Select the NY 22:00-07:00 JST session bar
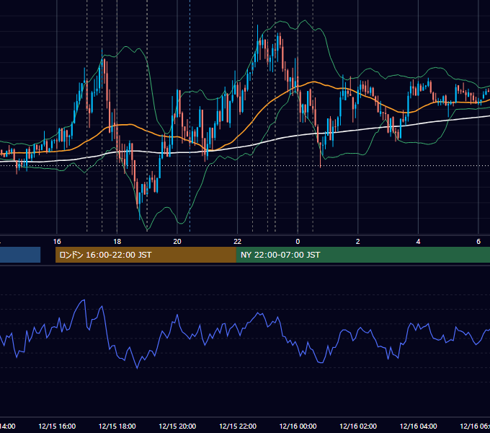Image resolution: width=490 pixels, height=433 pixels. pyautogui.click(x=362, y=255)
